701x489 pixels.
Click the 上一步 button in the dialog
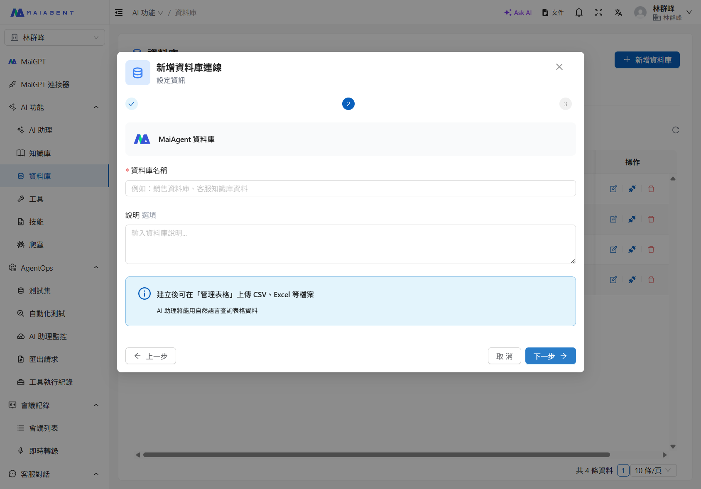(x=150, y=356)
